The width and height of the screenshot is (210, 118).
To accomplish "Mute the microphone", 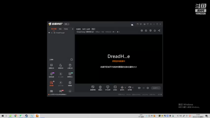I will tap(122, 88).
